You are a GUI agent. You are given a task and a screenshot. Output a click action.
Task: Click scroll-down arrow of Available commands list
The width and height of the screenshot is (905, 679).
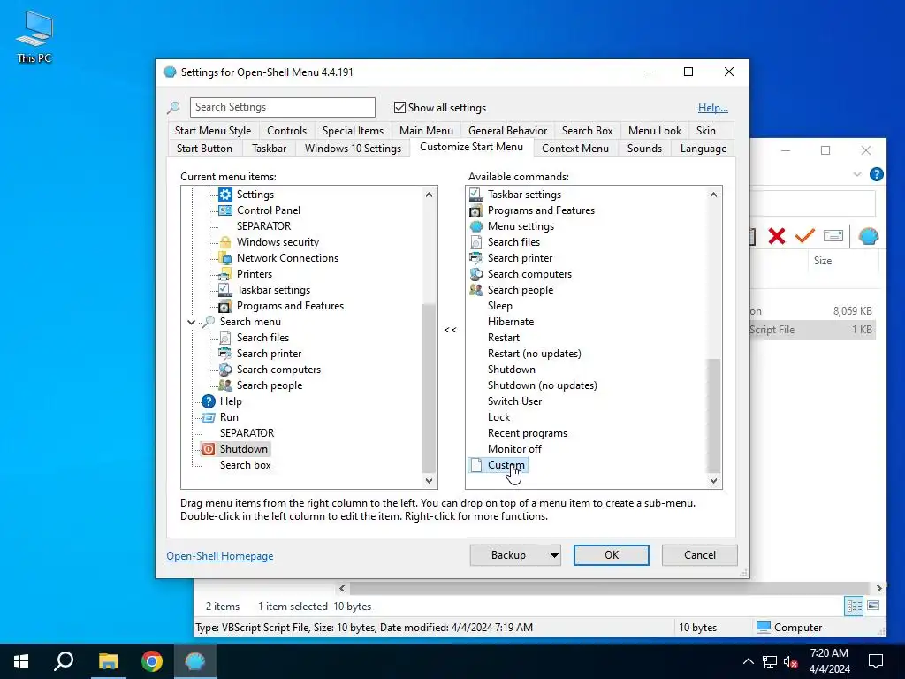[714, 481]
